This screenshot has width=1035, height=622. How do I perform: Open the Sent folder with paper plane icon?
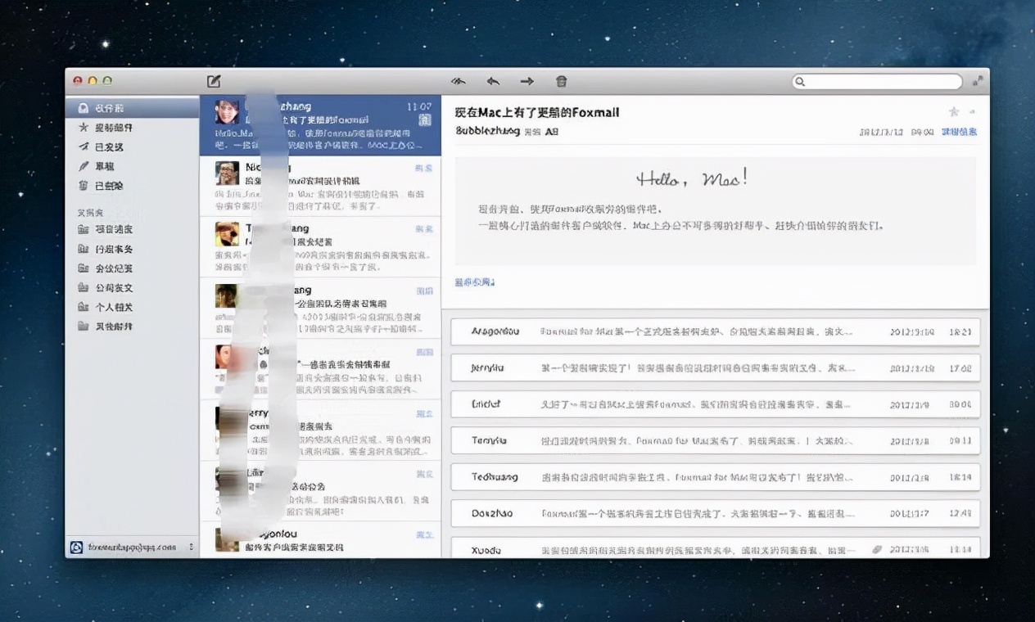[132, 147]
